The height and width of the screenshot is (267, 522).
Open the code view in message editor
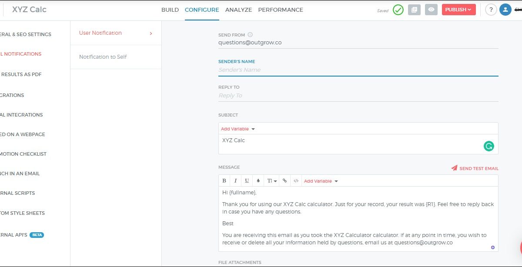(296, 181)
